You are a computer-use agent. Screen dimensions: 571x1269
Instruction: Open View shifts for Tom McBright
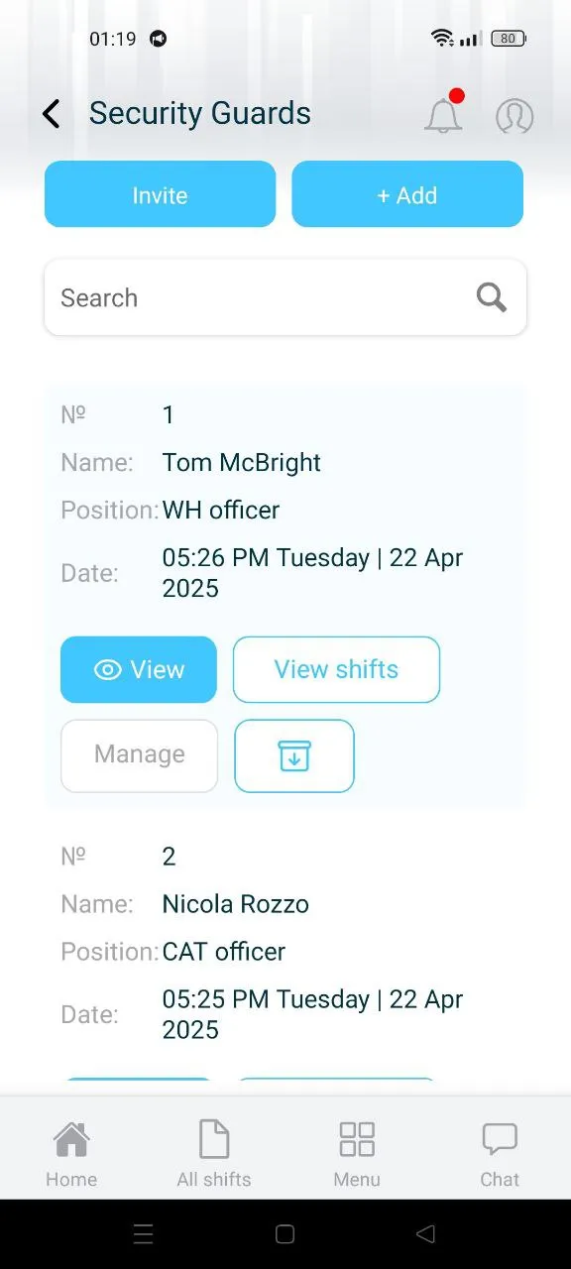(336, 669)
